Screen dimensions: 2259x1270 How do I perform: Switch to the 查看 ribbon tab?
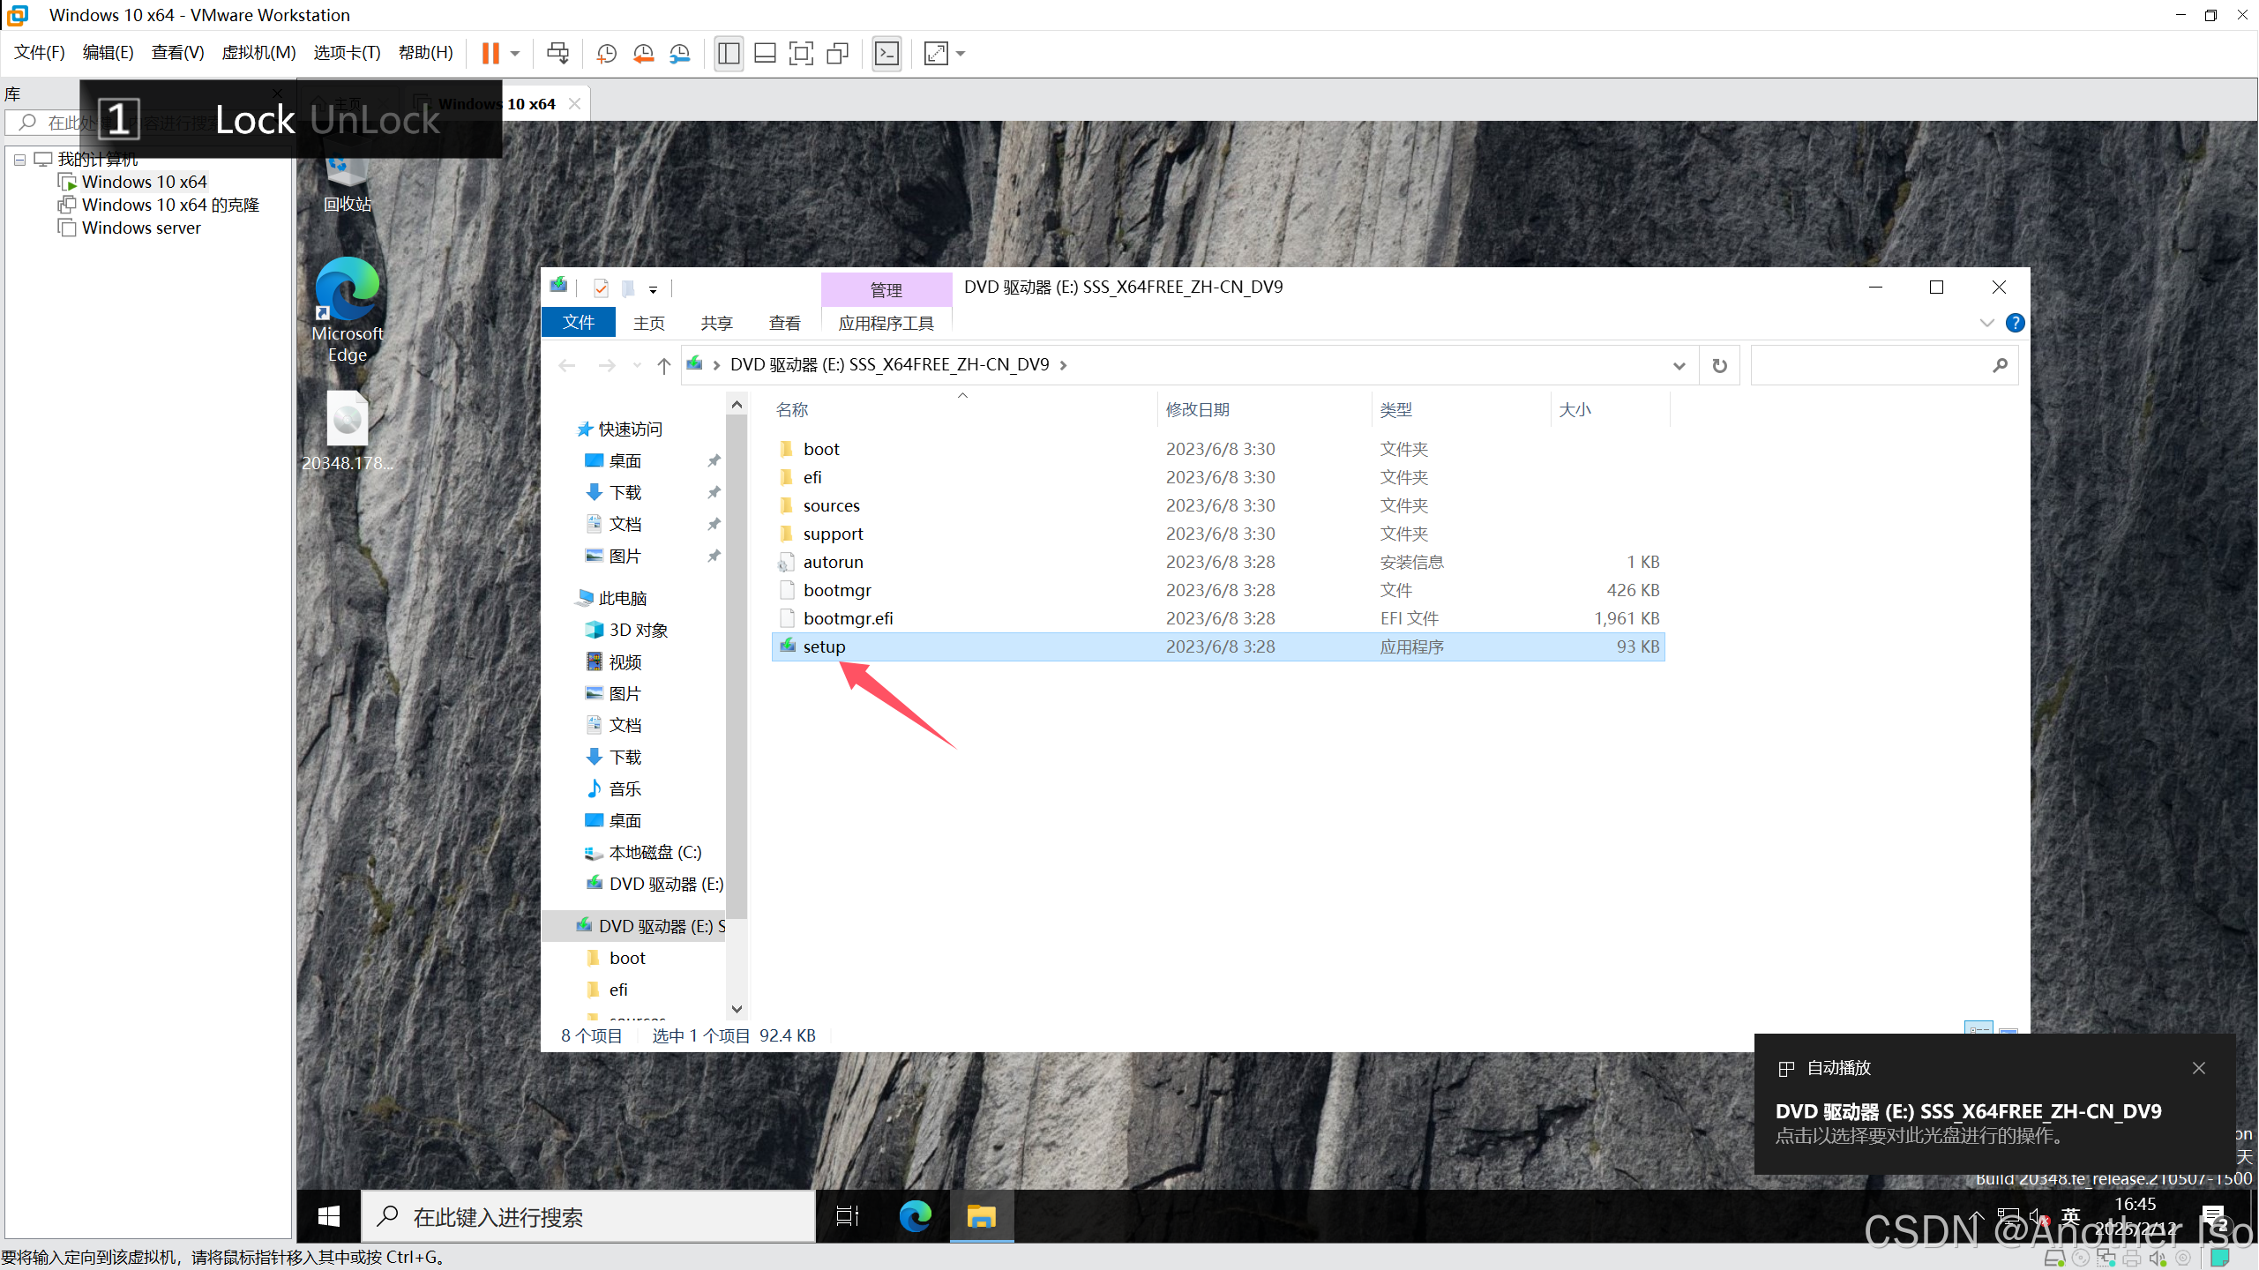tap(784, 323)
